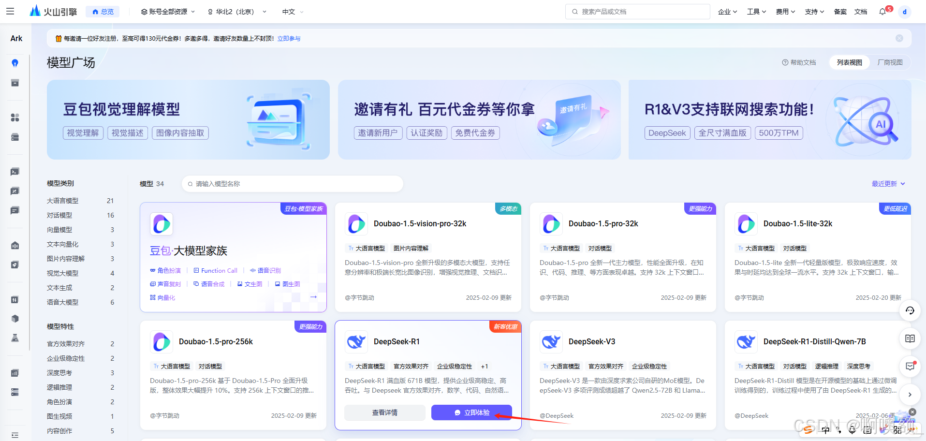926x441 pixels.
Task: Click the open book documentation floating button
Action: coord(910,338)
